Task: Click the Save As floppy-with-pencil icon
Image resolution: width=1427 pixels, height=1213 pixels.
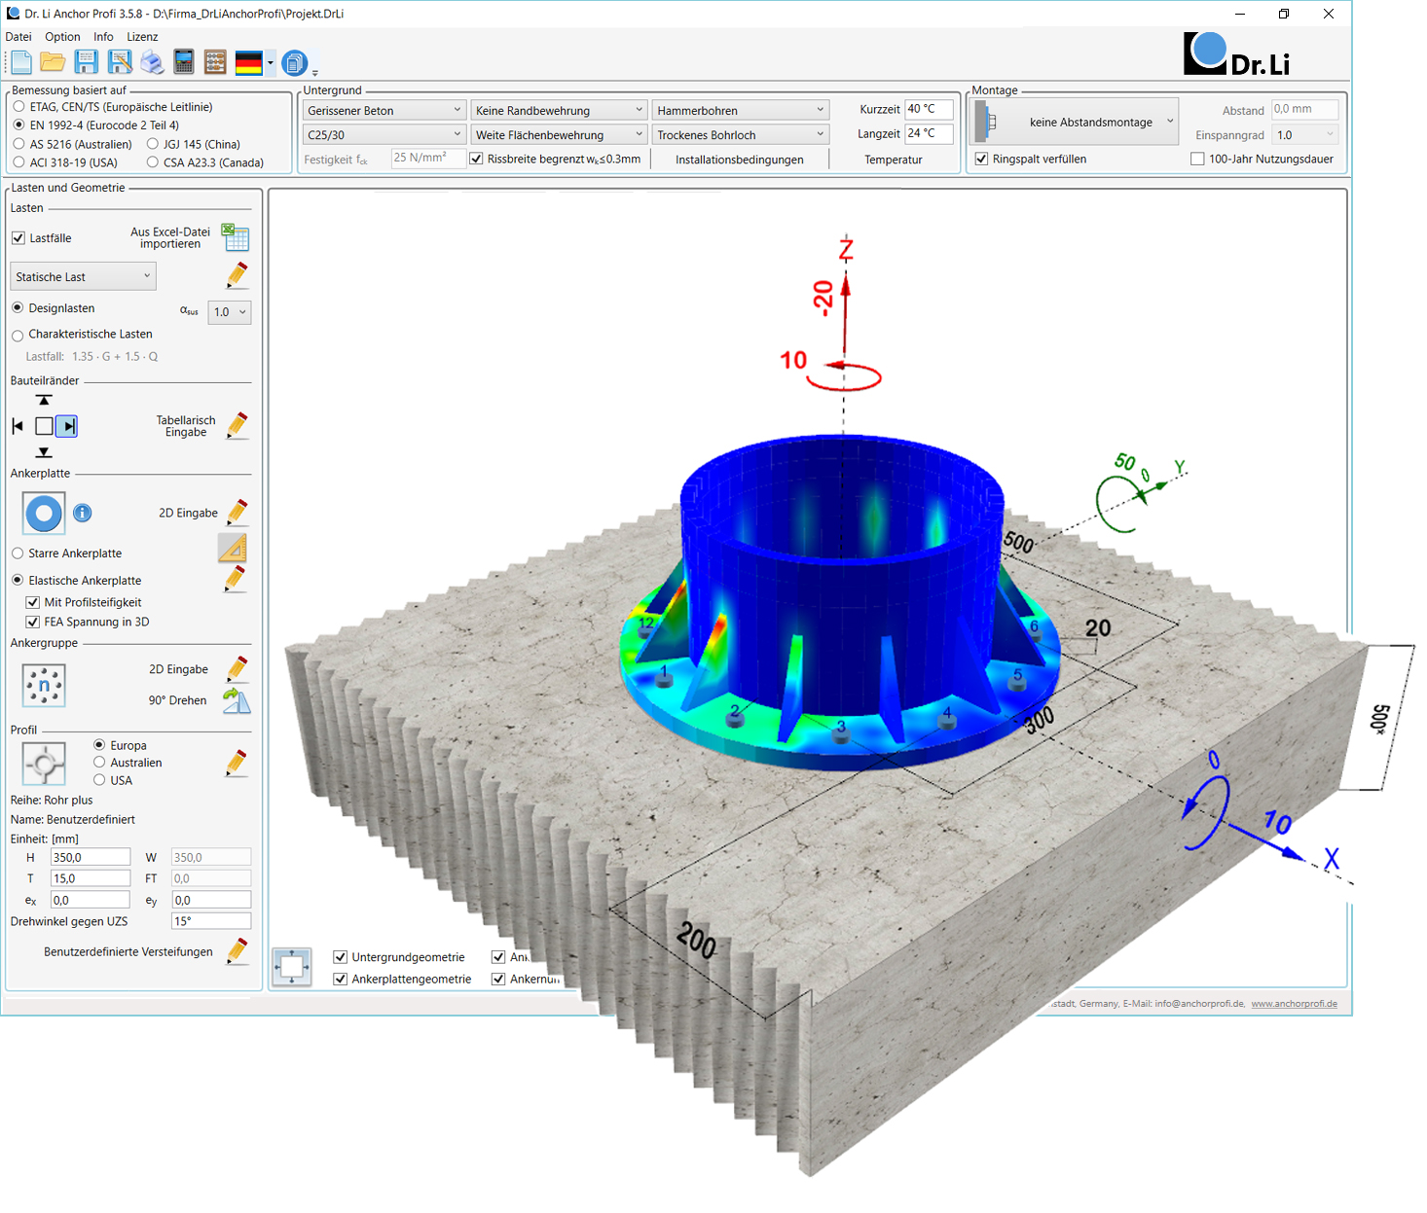Action: pos(120,62)
